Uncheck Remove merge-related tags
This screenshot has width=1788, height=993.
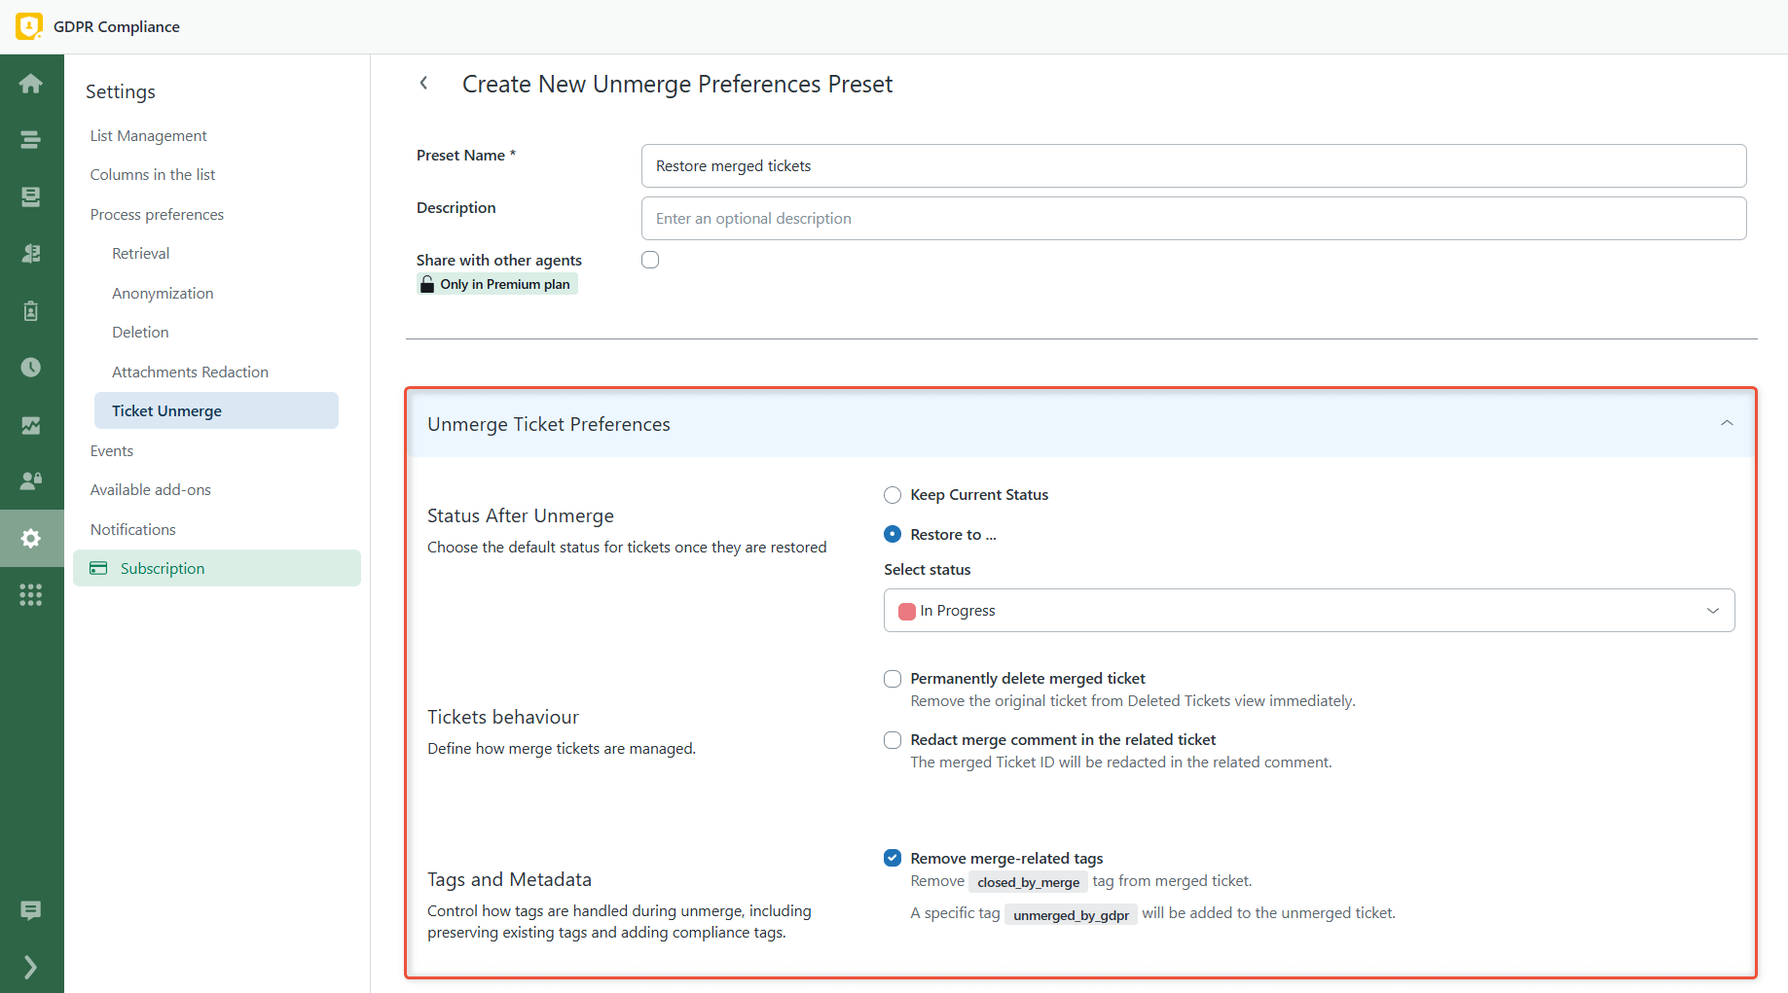892,858
